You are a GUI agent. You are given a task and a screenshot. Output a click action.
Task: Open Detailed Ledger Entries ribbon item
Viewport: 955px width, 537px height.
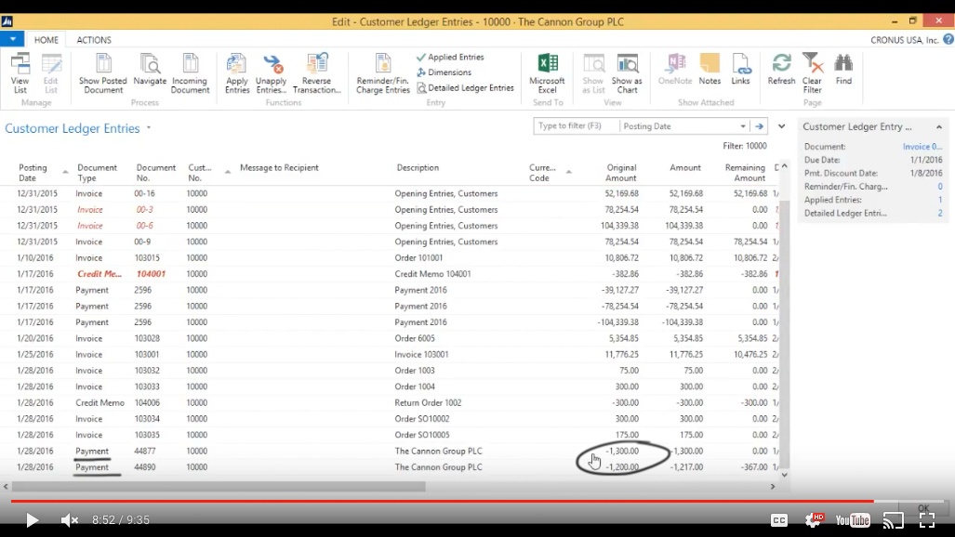coord(465,87)
